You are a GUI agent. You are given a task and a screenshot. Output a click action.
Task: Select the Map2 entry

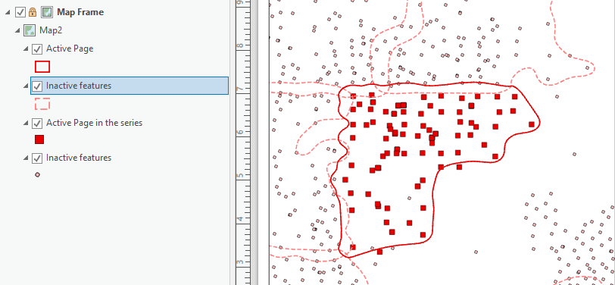coord(51,30)
